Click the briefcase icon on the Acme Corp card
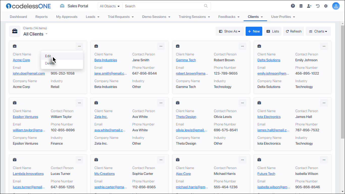345x194 pixels. pos(15,46)
